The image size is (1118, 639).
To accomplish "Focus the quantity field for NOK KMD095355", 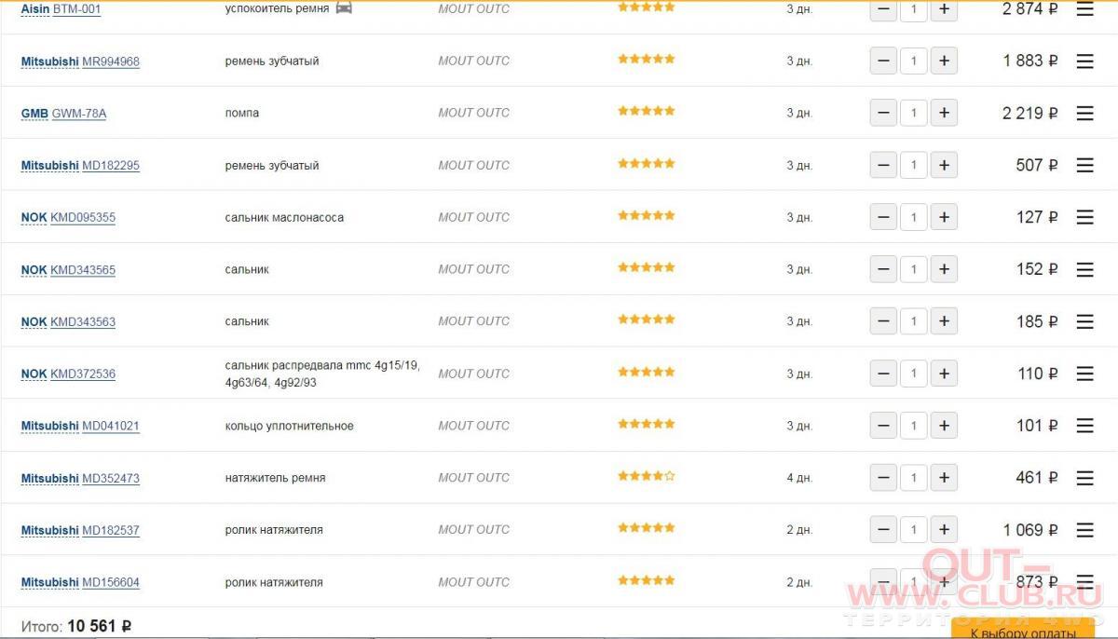I will 914,217.
